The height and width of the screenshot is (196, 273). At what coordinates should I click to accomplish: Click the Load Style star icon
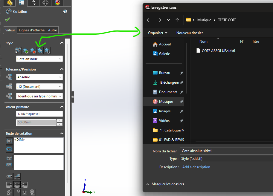[47, 51]
